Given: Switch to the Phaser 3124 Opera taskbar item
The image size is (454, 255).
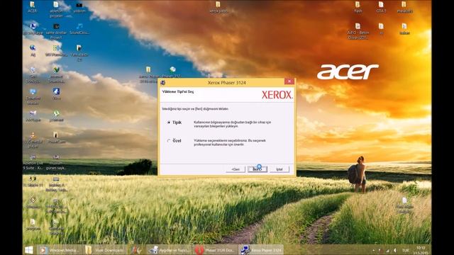Looking at the screenshot, I should tap(215, 250).
